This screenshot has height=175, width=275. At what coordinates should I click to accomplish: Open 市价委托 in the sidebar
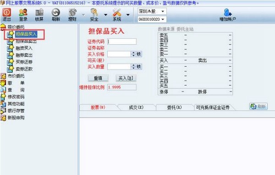[x=16, y=76]
